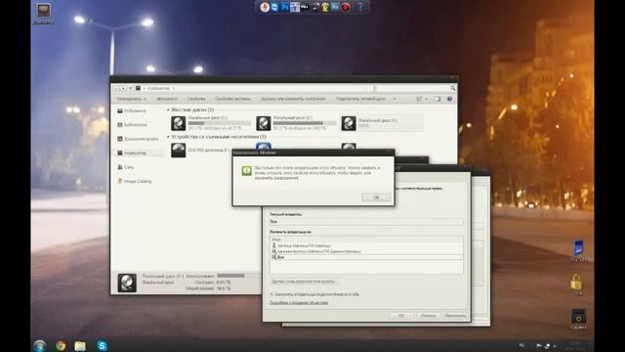Click Свойства системы in the toolbar
The width and height of the screenshot is (625, 352).
(232, 99)
